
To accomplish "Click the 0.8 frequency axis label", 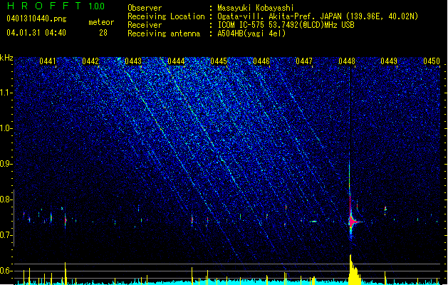I will (x=6, y=199).
